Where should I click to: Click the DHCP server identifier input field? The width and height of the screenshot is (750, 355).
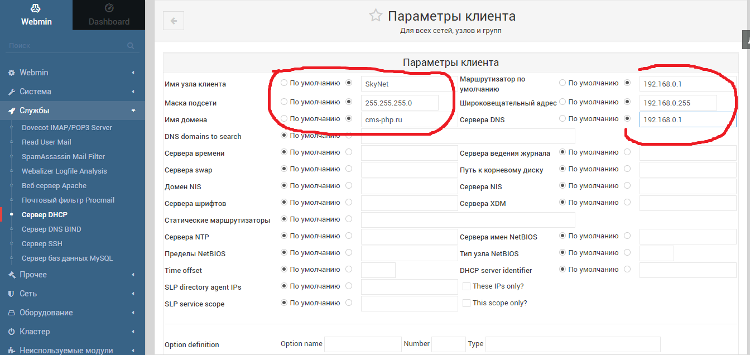coord(688,270)
